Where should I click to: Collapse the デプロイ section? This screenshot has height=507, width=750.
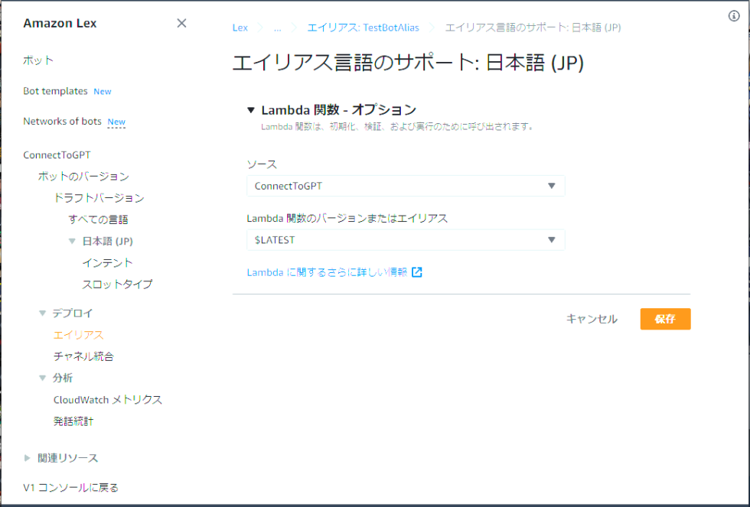pyautogui.click(x=42, y=313)
